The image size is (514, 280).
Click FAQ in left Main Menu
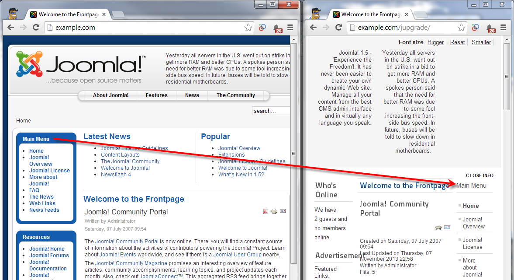click(x=34, y=190)
